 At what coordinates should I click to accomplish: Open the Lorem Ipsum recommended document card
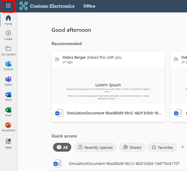[x=108, y=87]
